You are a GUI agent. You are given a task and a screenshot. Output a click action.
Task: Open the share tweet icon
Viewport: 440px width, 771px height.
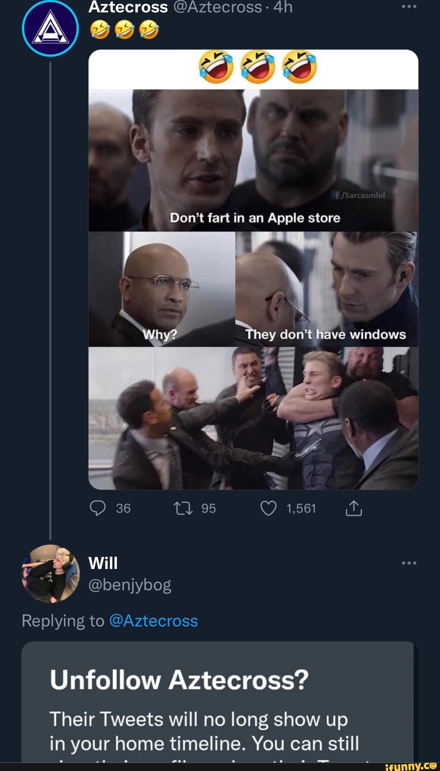354,508
